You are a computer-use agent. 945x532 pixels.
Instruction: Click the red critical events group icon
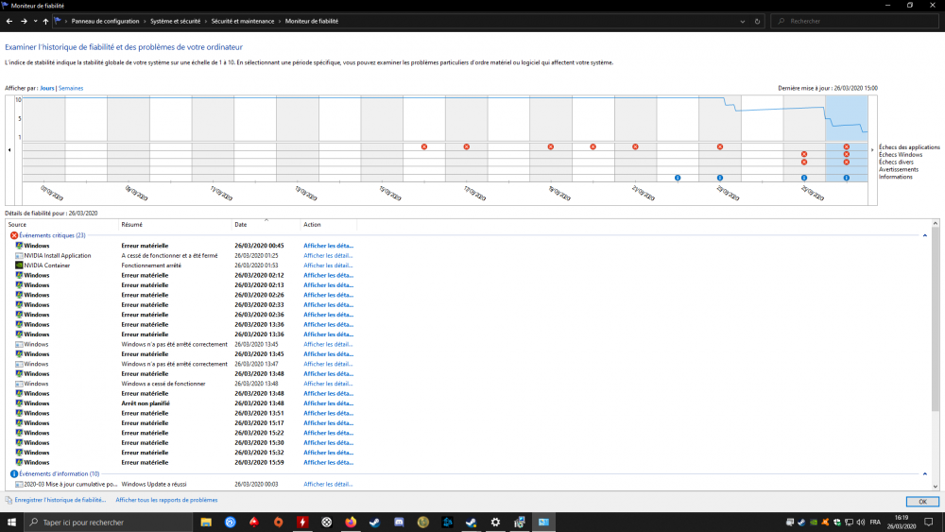coord(14,235)
